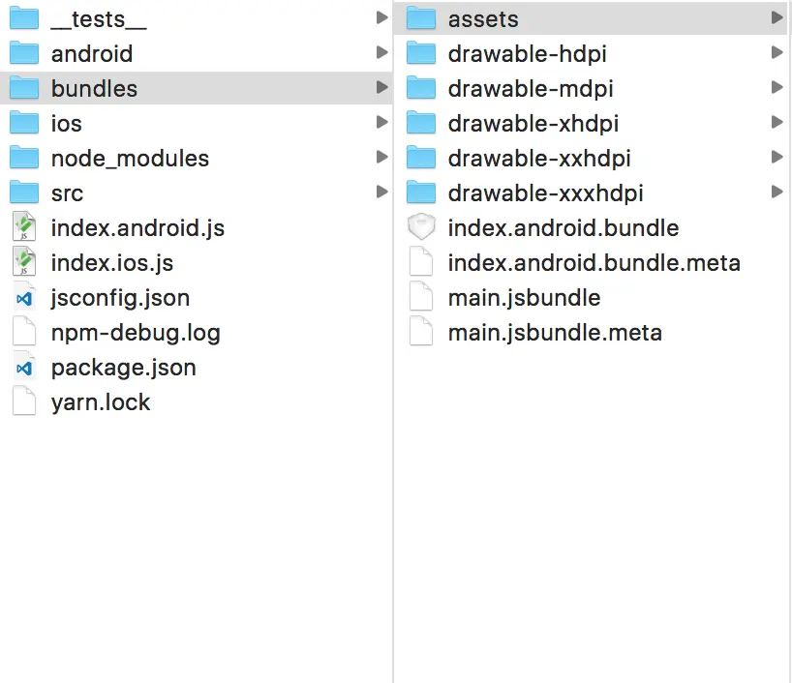
Task: Click the jsconfig.json VS Code icon
Action: pos(24,298)
